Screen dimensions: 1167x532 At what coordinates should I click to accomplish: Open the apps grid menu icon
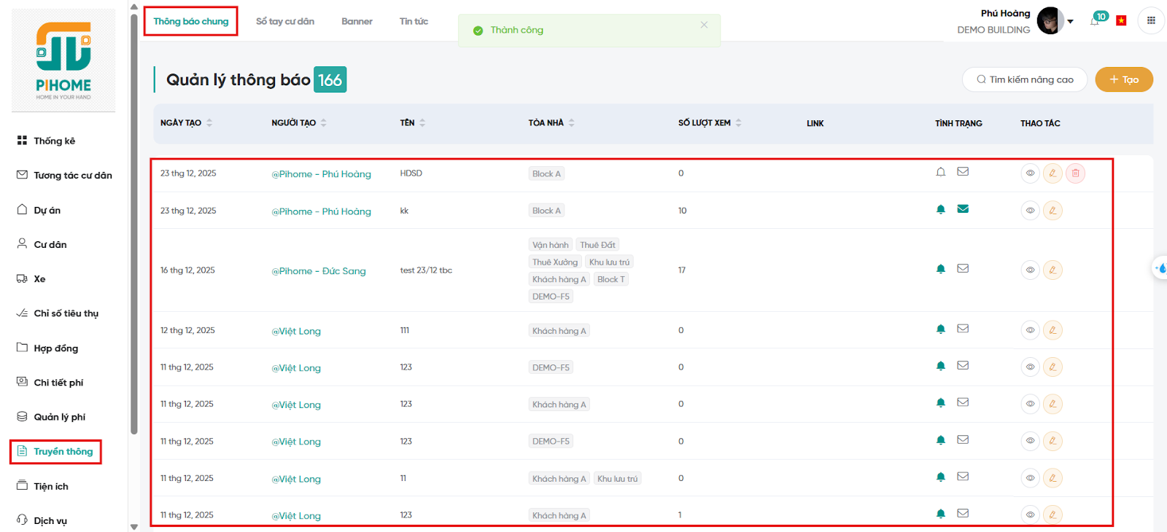pyautogui.click(x=1151, y=20)
